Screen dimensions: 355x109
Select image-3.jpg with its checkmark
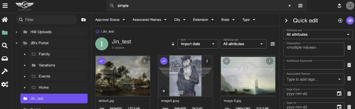pyautogui.click(x=226, y=61)
